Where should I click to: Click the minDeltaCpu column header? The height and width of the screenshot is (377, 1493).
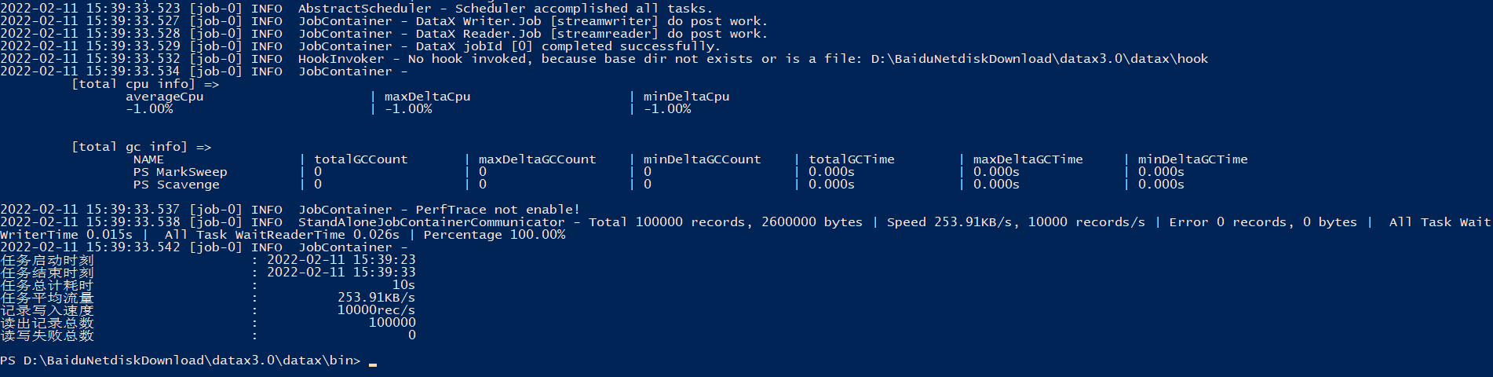coord(686,97)
